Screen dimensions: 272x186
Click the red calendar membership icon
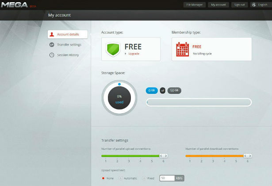pyautogui.click(x=182, y=49)
